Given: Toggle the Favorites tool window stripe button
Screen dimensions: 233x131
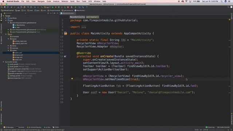Looking at the screenshot, I should click(1, 106).
